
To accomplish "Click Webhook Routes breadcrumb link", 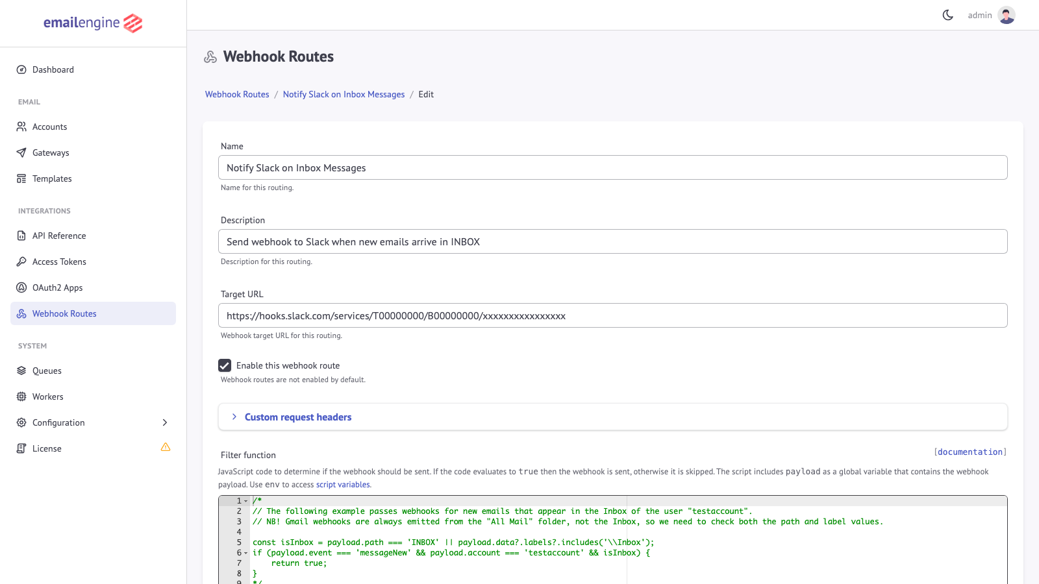I will [x=237, y=94].
